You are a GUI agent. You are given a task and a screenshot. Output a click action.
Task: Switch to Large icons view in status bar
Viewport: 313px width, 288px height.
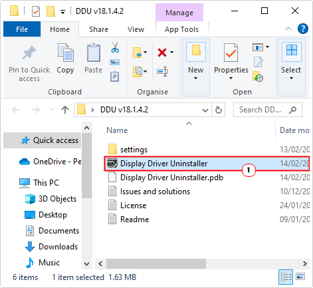(300, 277)
